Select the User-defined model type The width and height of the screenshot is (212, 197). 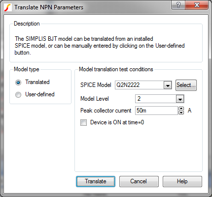[18, 94]
